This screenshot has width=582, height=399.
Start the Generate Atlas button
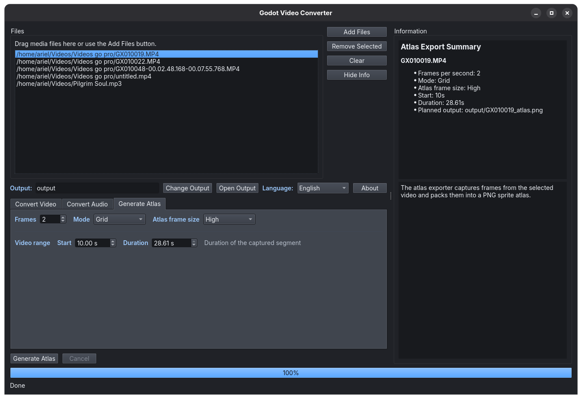point(34,359)
